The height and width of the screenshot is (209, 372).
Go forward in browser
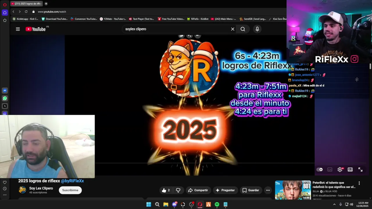19,12
